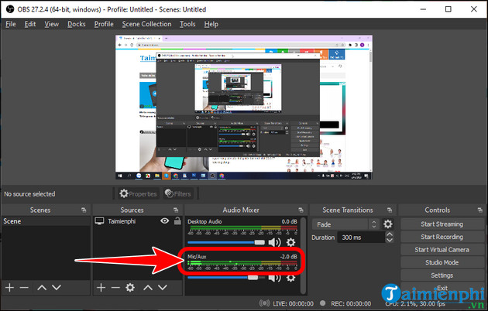Screen dimensions: 488x311
Task: Add a new source with plus icon
Action: click(x=101, y=287)
